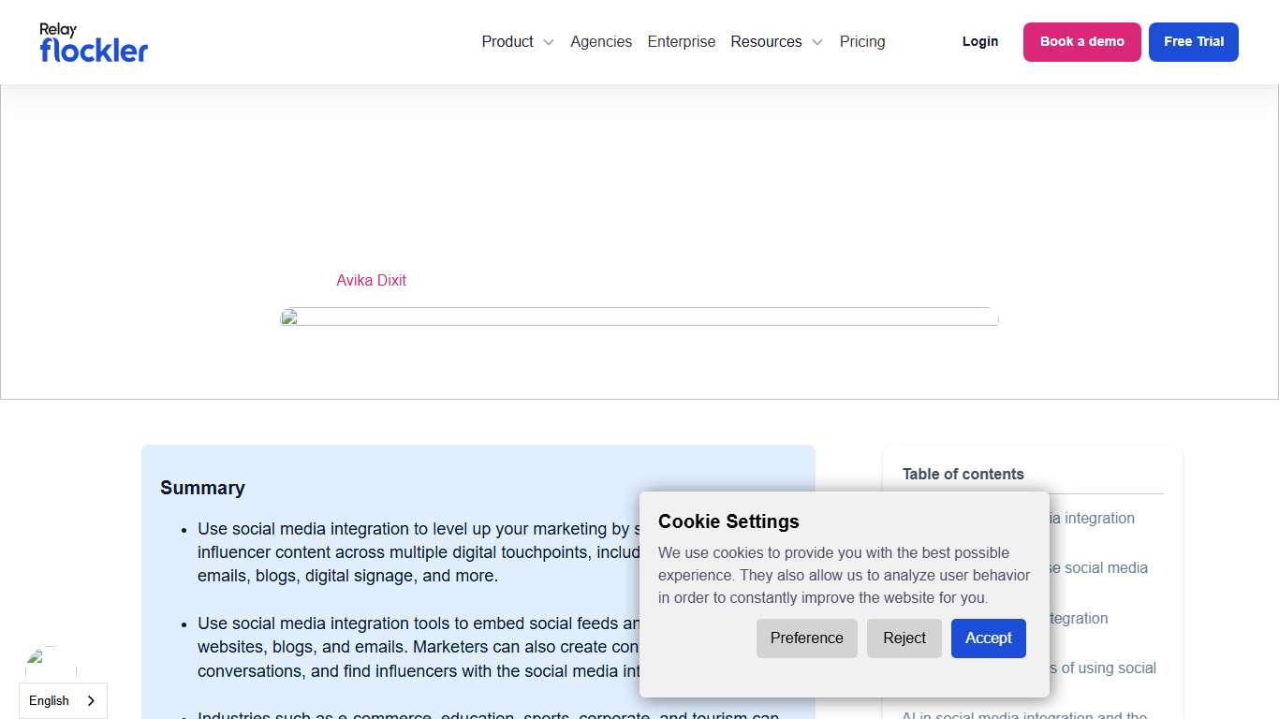Navigate to Pricing
Viewport: 1279px width, 719px height.
point(861,42)
